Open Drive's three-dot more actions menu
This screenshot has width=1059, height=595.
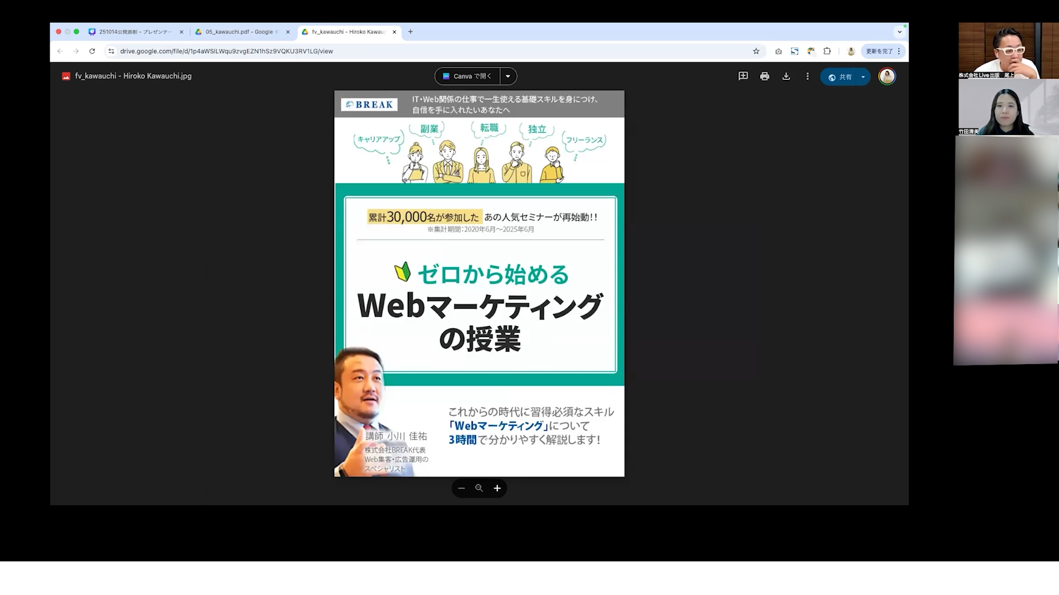[x=807, y=76]
